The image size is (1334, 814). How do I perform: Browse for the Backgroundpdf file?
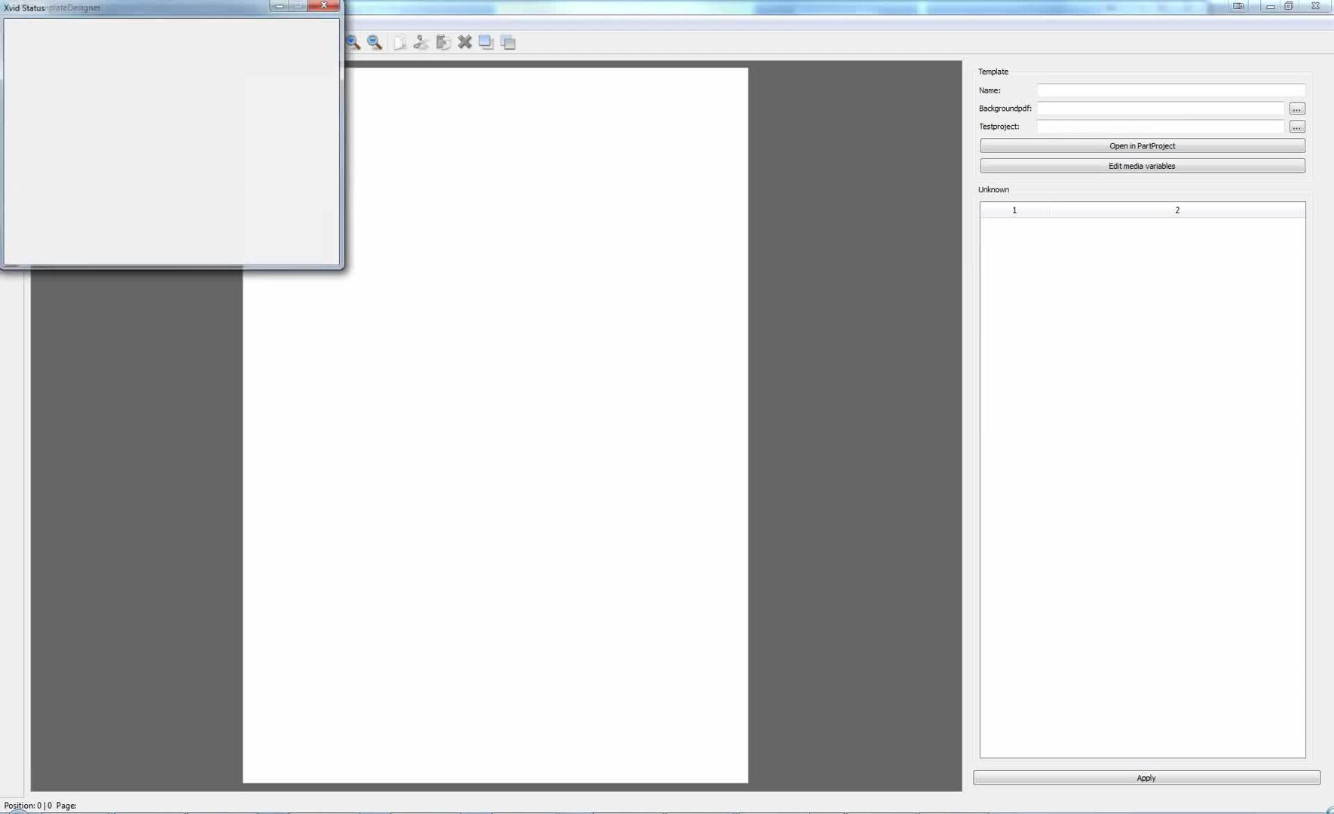1296,109
